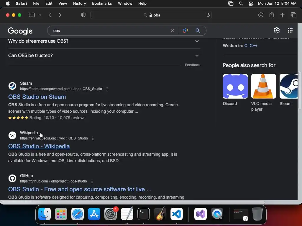Show the tab overview
The height and width of the screenshot is (226, 302).
coord(293,15)
